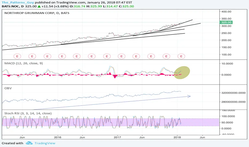Image resolution: width=249 pixels, height=147 pixels.
Task: Click the L:314.47 low value
Action: tap(111, 6)
